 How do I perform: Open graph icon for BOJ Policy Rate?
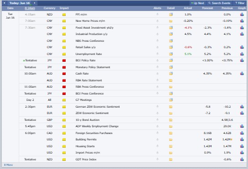click(x=242, y=60)
